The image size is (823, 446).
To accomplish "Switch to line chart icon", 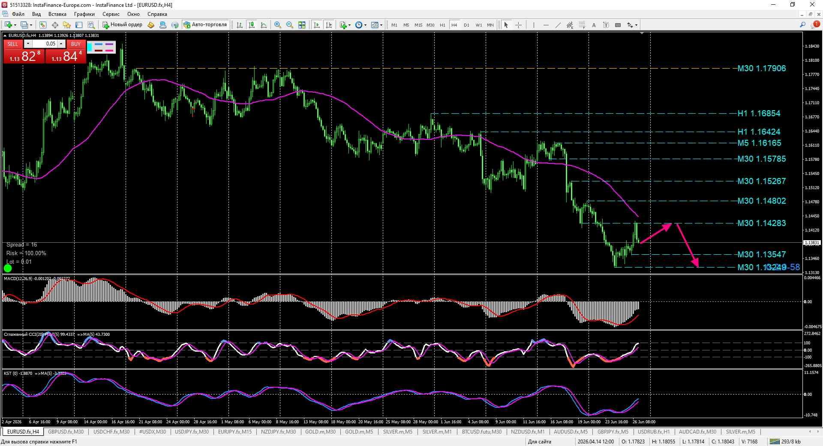I will pos(264,25).
